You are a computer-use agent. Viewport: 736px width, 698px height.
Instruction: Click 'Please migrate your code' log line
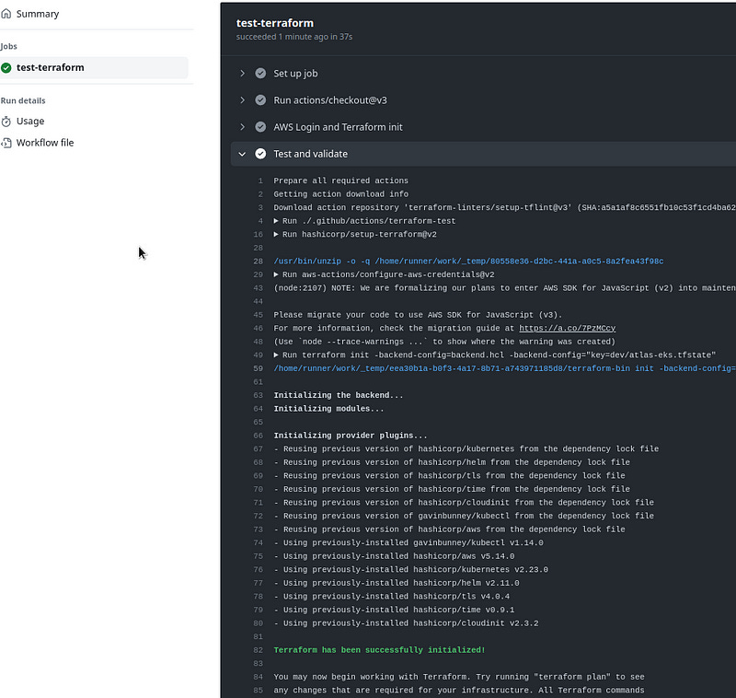pyautogui.click(x=418, y=315)
